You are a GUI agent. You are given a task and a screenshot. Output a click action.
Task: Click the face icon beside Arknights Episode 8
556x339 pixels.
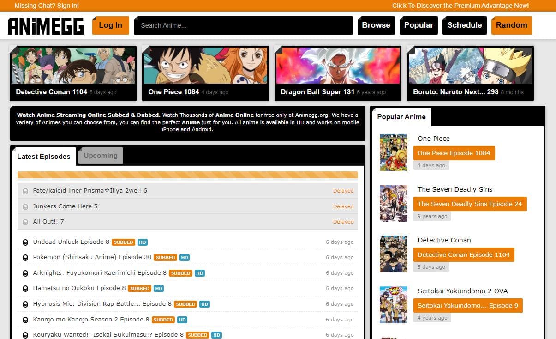(25, 273)
